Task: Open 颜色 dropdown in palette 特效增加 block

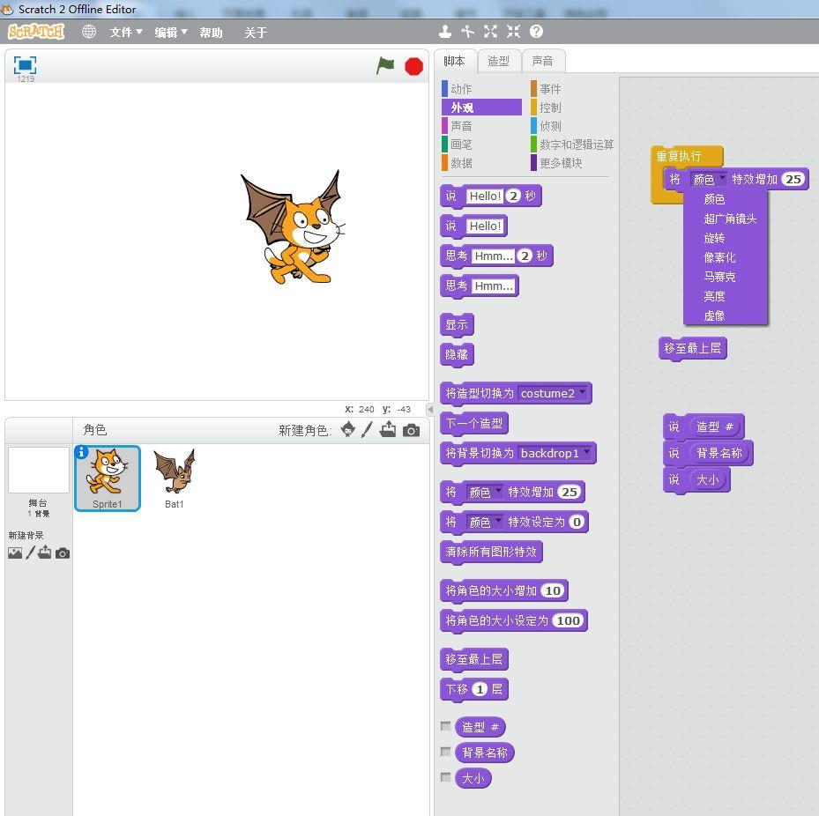Action: tap(484, 492)
